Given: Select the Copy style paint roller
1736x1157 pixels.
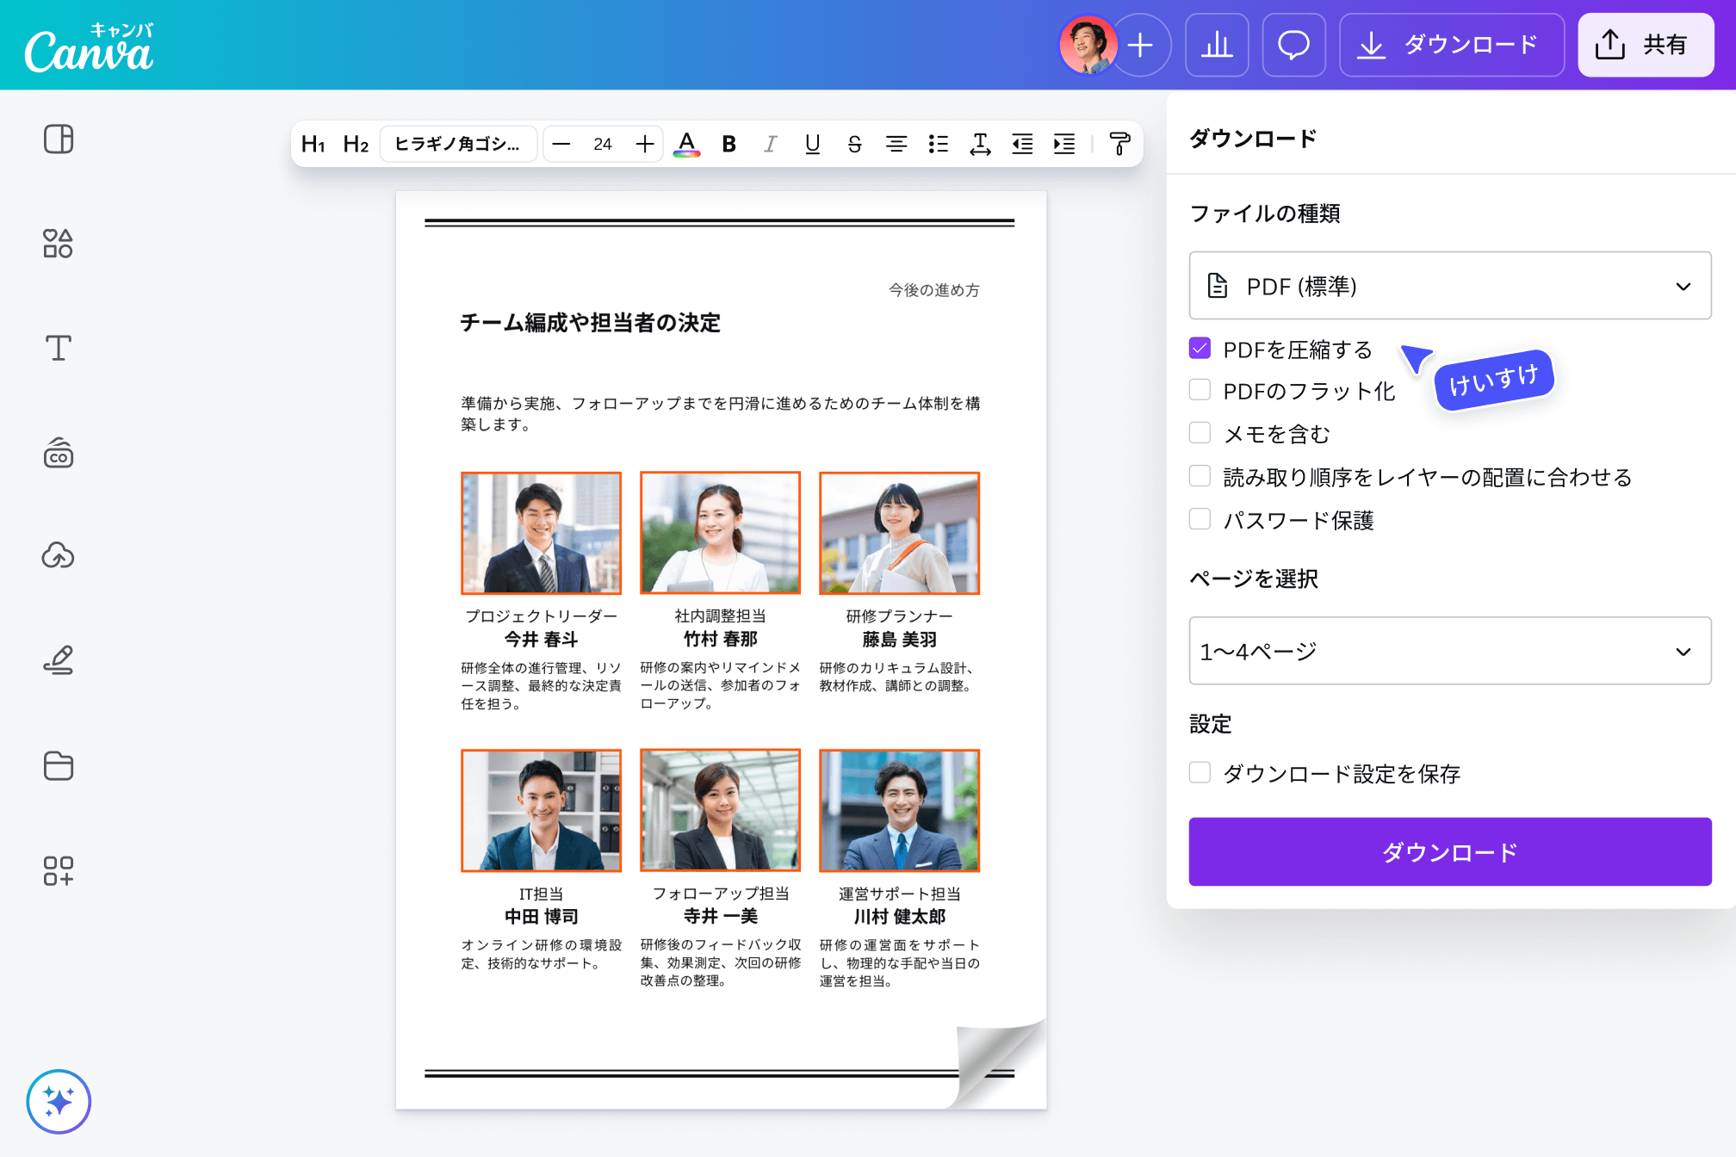Looking at the screenshot, I should 1119,144.
